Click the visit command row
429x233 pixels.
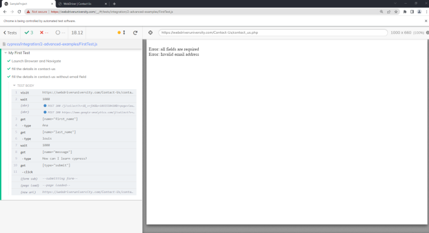coord(74,92)
